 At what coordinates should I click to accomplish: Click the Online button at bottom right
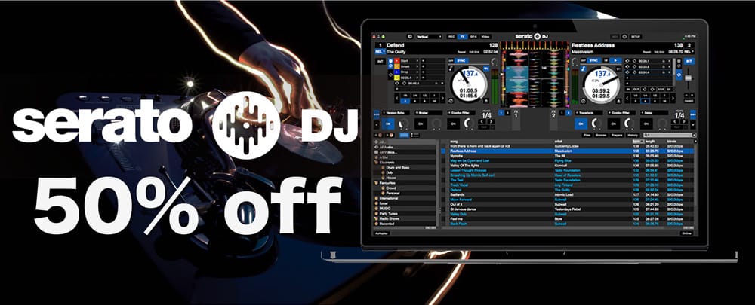click(687, 233)
